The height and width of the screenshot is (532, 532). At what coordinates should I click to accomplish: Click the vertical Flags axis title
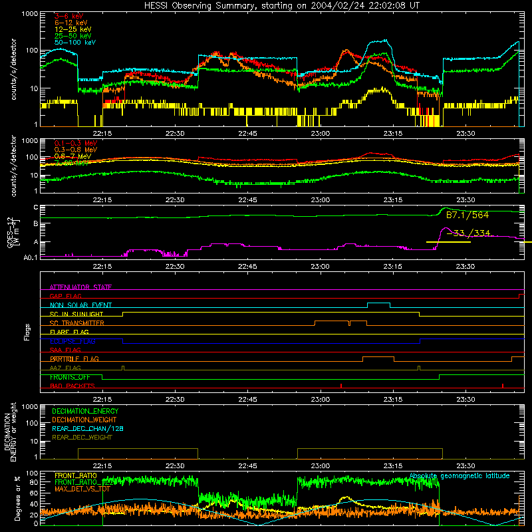coord(27,332)
